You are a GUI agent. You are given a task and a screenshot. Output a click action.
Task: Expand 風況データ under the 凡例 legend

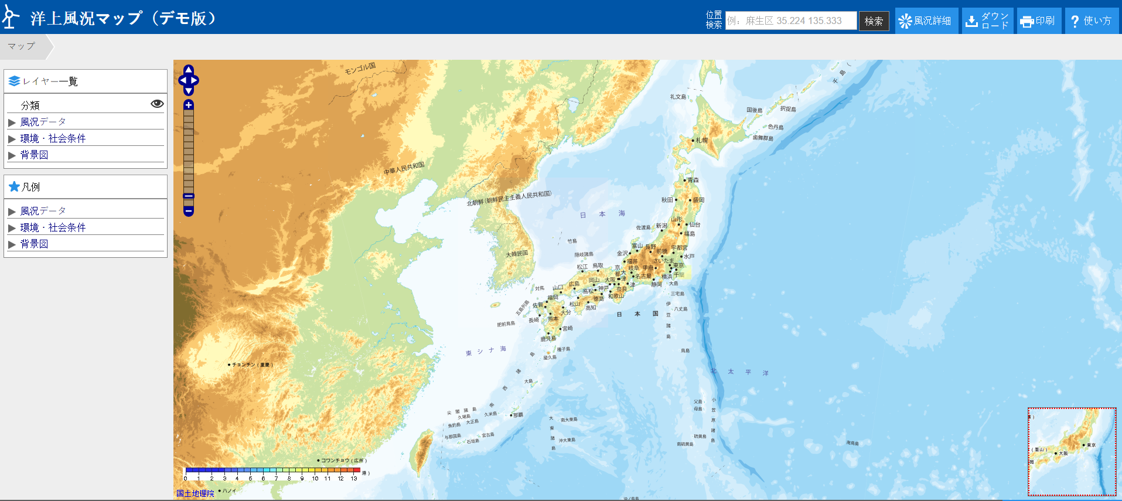43,211
